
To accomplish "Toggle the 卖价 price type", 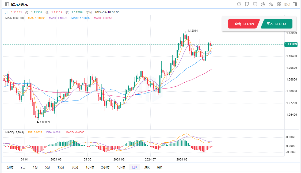I will pyautogui.click(x=287, y=4).
